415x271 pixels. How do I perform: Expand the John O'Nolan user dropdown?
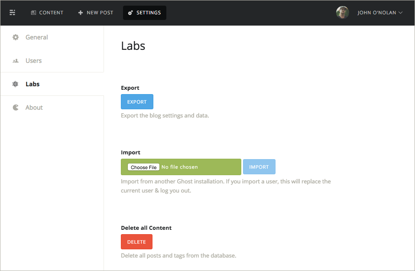click(x=401, y=13)
